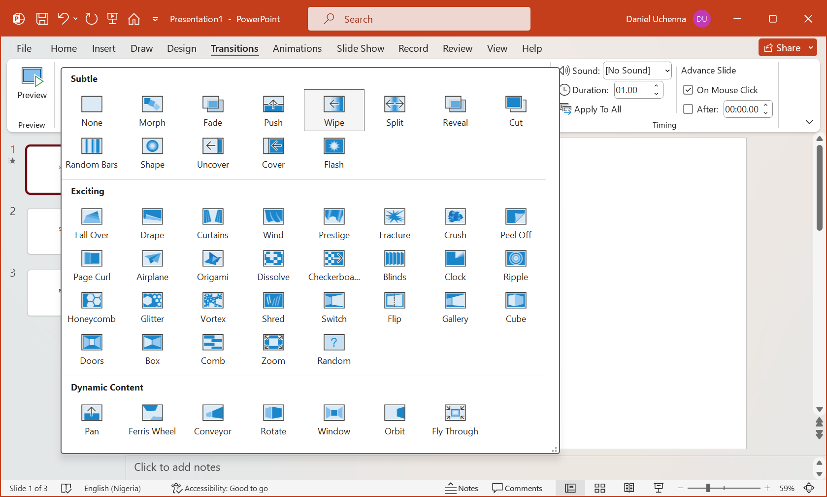Expand the Share button dropdown arrow

pyautogui.click(x=811, y=48)
